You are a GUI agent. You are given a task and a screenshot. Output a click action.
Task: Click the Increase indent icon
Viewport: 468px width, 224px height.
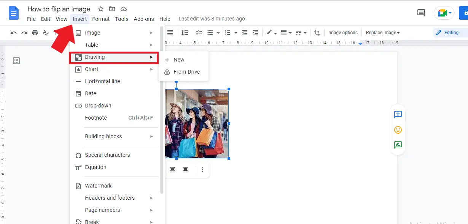click(x=255, y=33)
